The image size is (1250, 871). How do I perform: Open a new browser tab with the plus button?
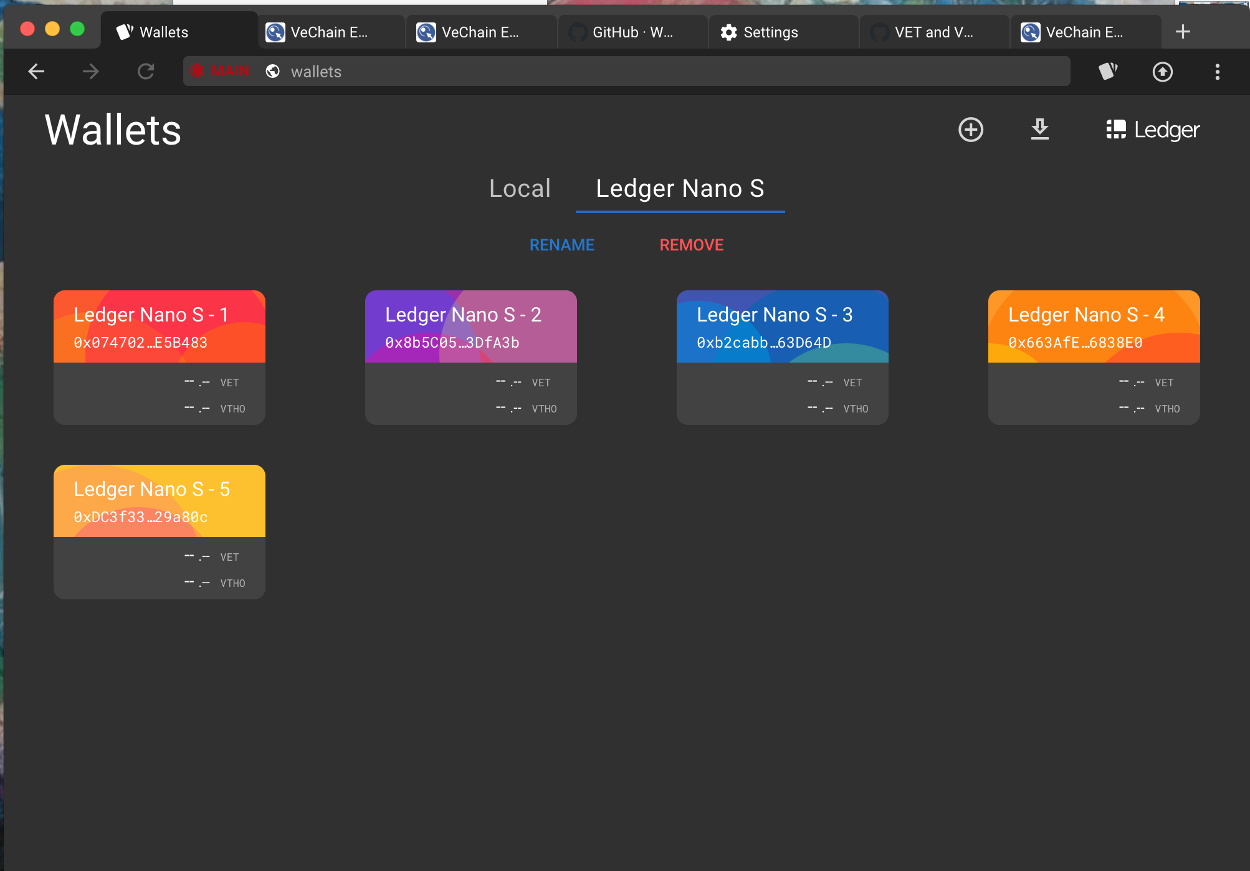coord(1181,31)
